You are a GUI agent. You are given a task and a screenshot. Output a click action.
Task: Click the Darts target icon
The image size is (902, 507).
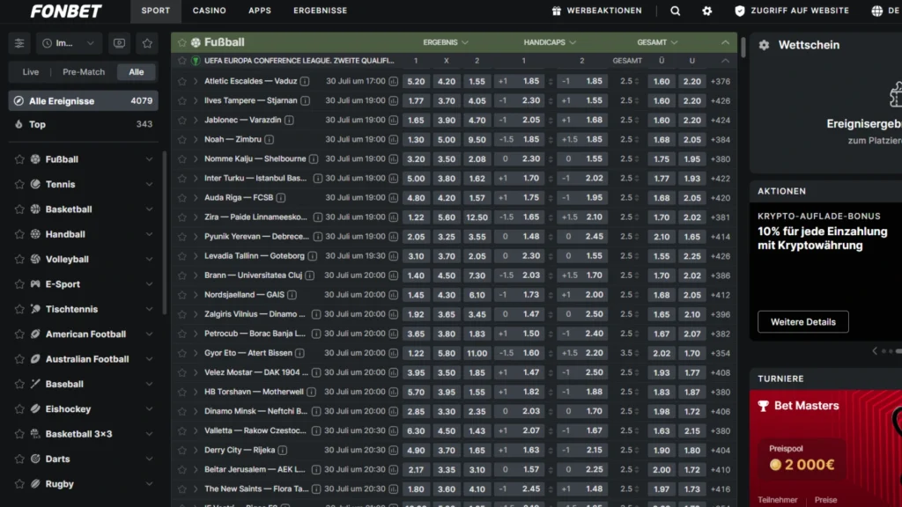(x=35, y=459)
